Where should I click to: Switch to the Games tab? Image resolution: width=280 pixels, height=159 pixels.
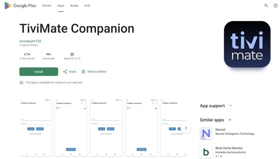46,5
